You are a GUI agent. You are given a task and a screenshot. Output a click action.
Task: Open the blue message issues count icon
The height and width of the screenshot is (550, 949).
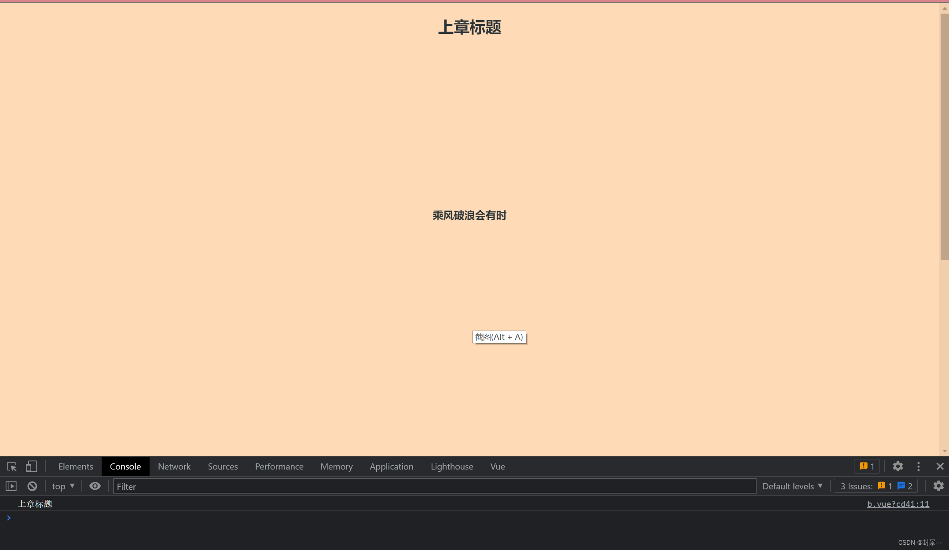(901, 486)
